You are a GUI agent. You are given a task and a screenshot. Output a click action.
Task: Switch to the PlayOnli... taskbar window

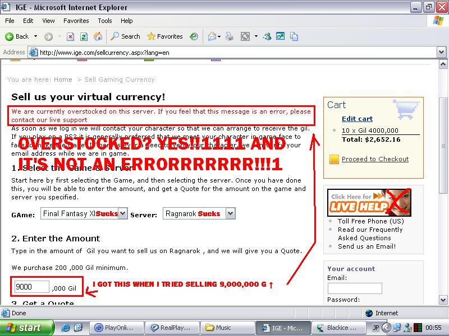116,328
